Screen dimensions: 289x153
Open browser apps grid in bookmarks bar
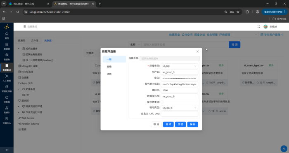4,19
